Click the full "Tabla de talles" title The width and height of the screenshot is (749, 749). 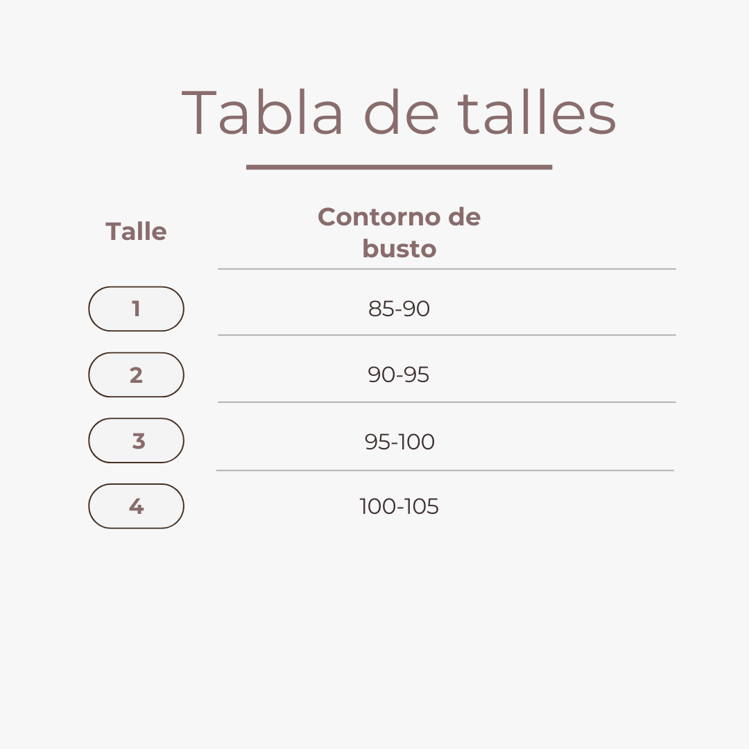point(399,113)
